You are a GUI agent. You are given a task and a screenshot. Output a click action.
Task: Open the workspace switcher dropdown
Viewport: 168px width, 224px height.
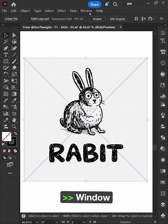coord(129,4)
